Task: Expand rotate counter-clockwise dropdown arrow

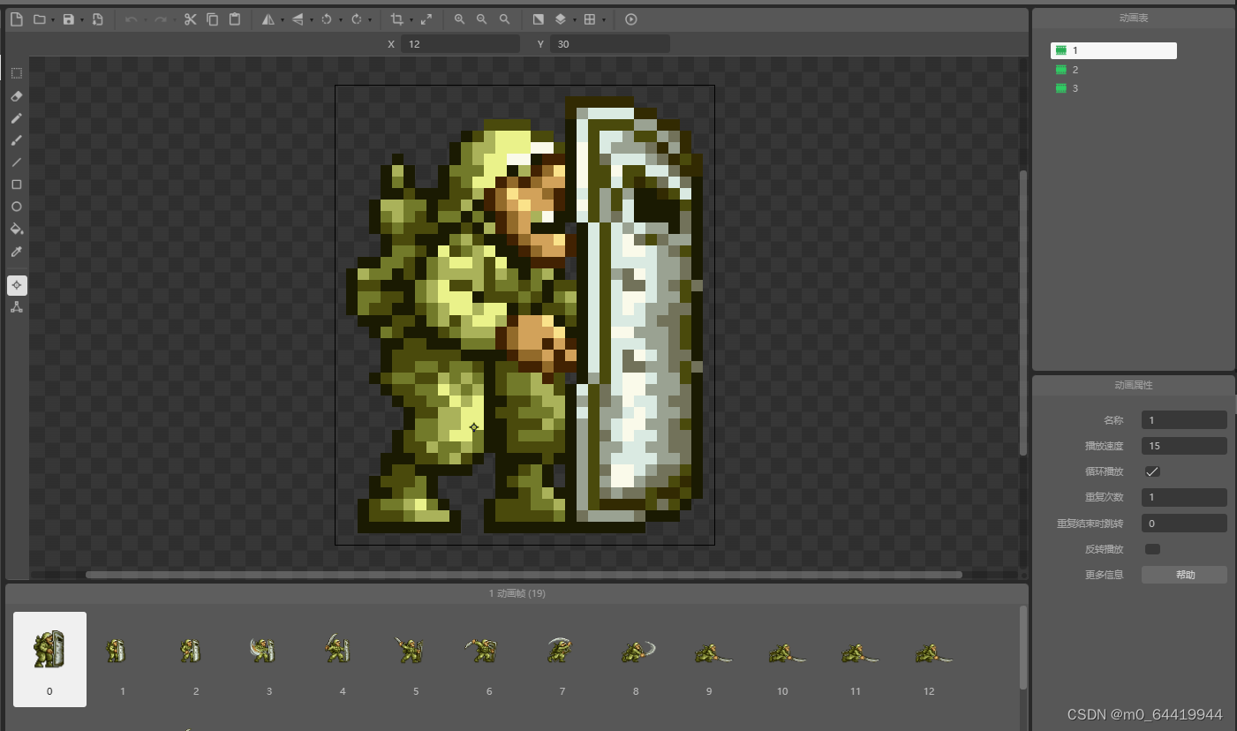Action: click(341, 20)
